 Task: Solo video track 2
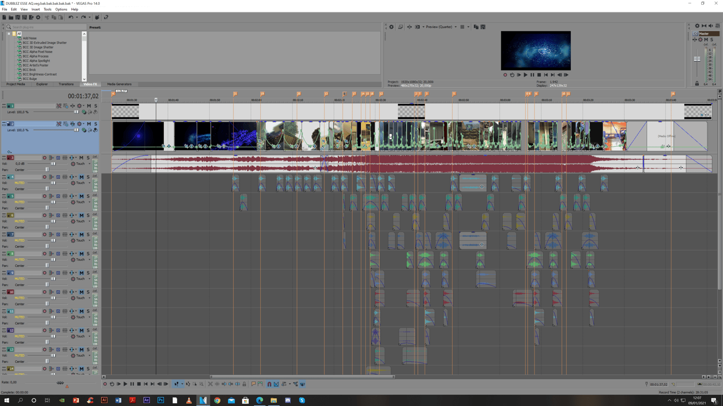[x=95, y=124]
